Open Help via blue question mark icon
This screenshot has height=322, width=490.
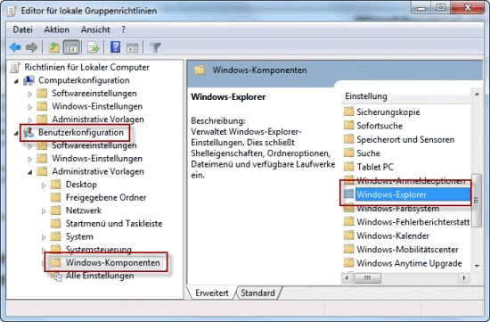tap(115, 47)
